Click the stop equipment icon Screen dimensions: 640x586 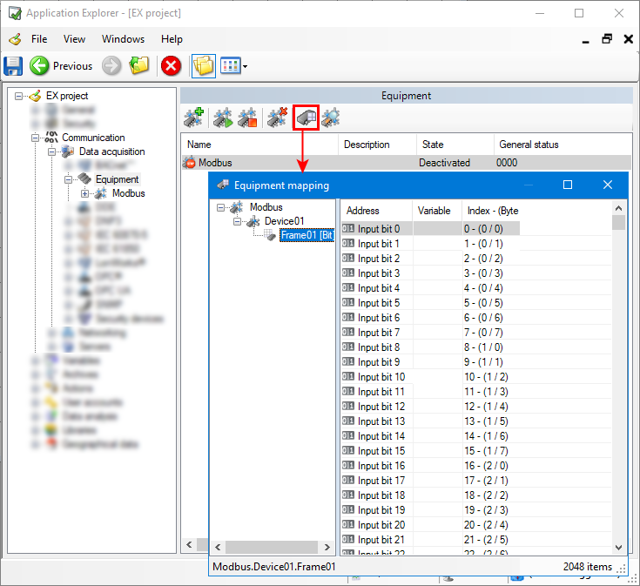(x=248, y=118)
